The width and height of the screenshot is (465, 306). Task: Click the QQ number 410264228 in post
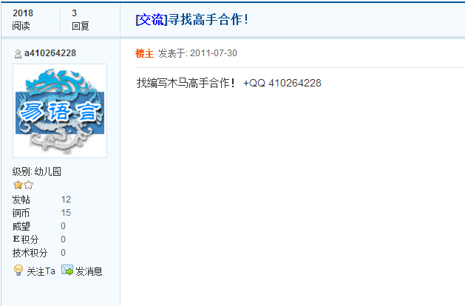[295, 83]
